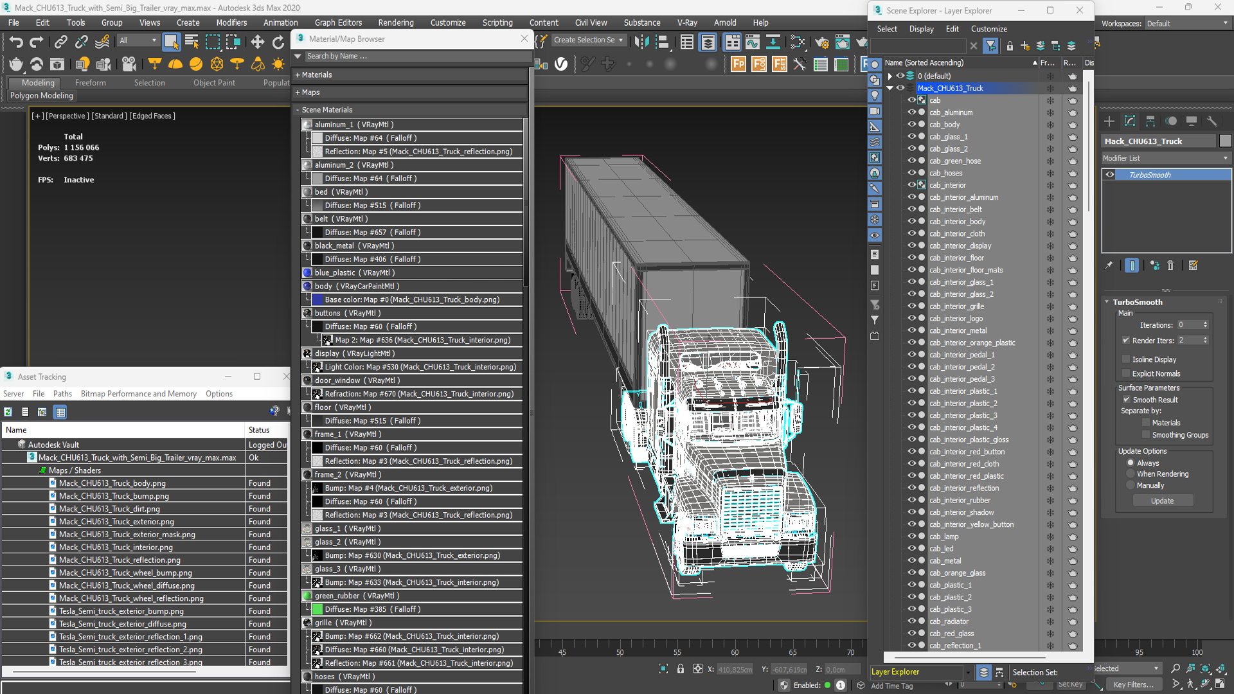Toggle visibility of 0 (default) layer
Viewport: 1234px width, 694px height.
[x=900, y=76]
